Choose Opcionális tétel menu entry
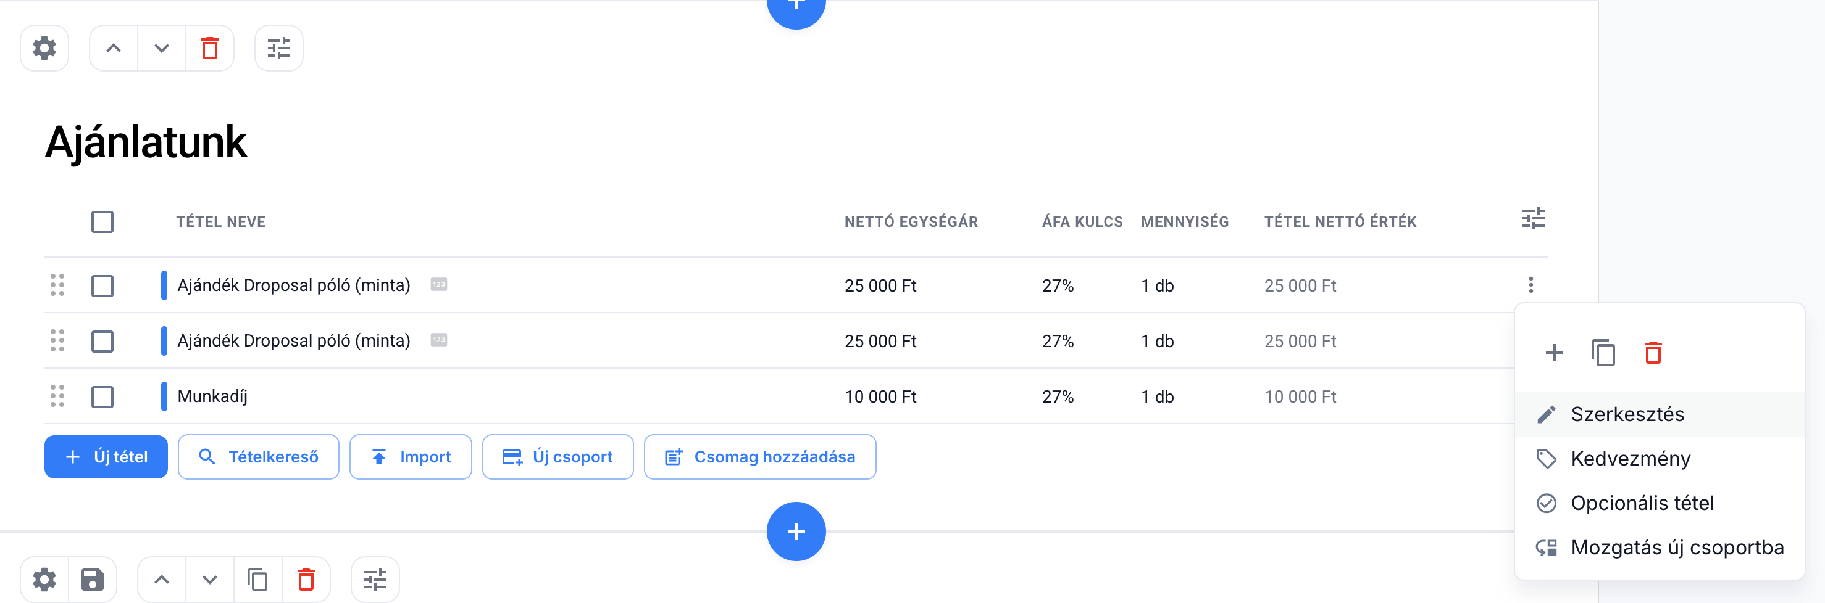Viewport: 1825px width, 603px height. pyautogui.click(x=1642, y=503)
